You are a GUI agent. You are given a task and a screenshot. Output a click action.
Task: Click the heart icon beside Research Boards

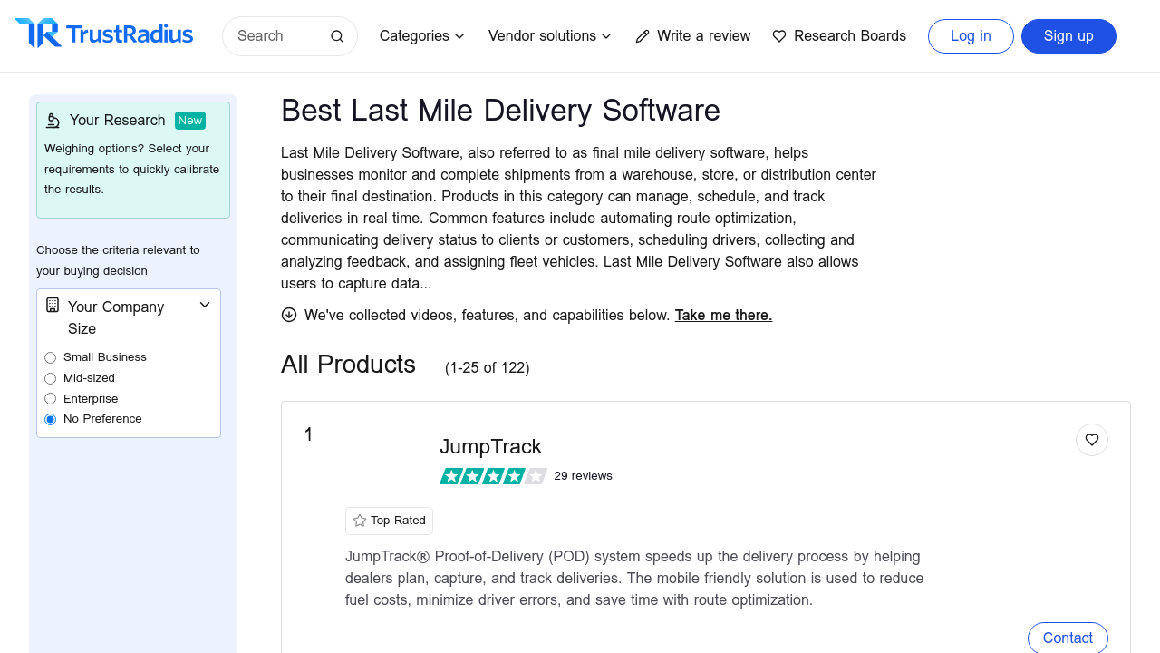pyautogui.click(x=779, y=36)
